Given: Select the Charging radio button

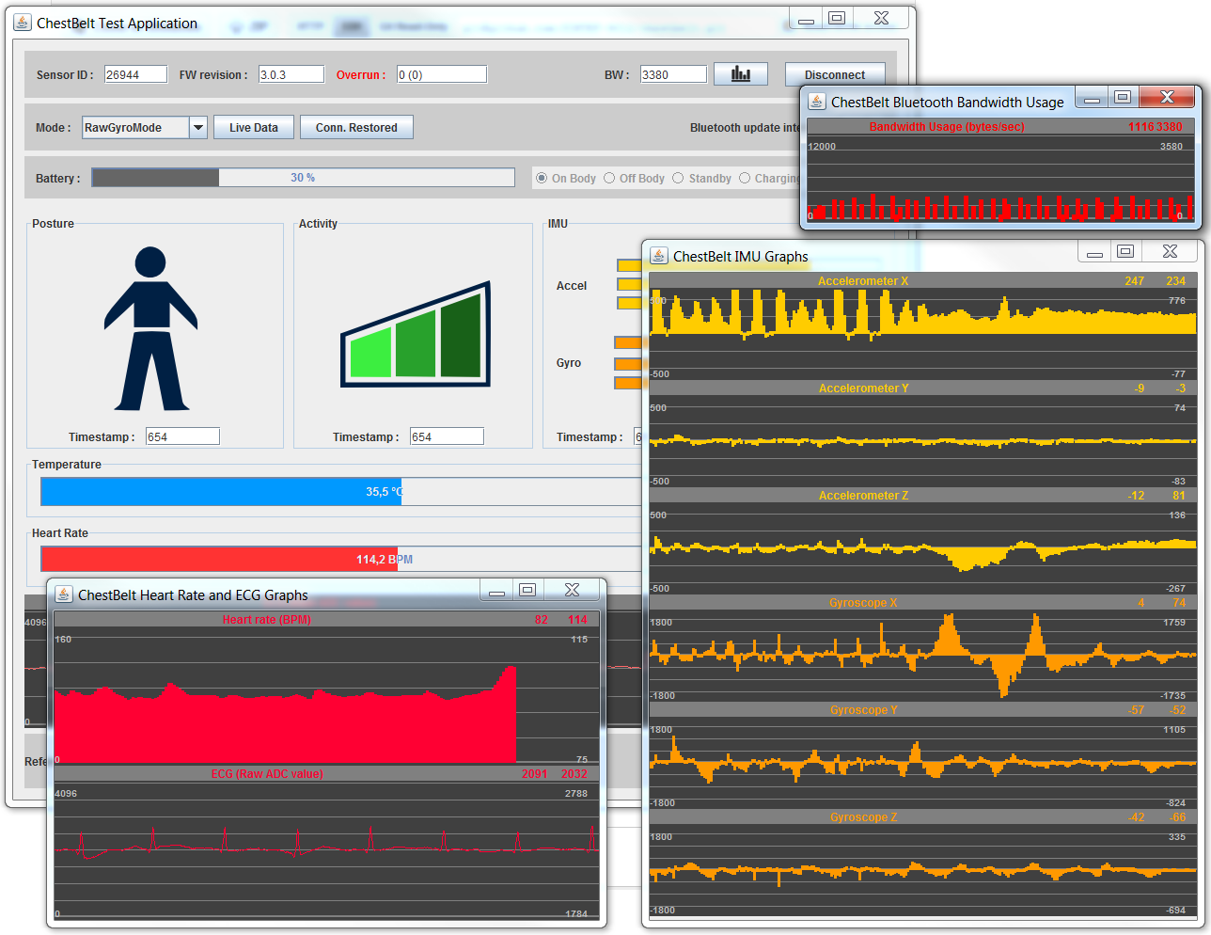Looking at the screenshot, I should [746, 178].
